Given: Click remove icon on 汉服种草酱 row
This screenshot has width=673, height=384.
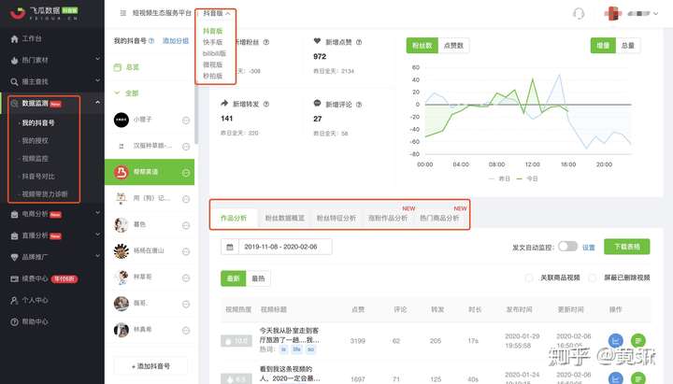Looking at the screenshot, I should point(186,147).
